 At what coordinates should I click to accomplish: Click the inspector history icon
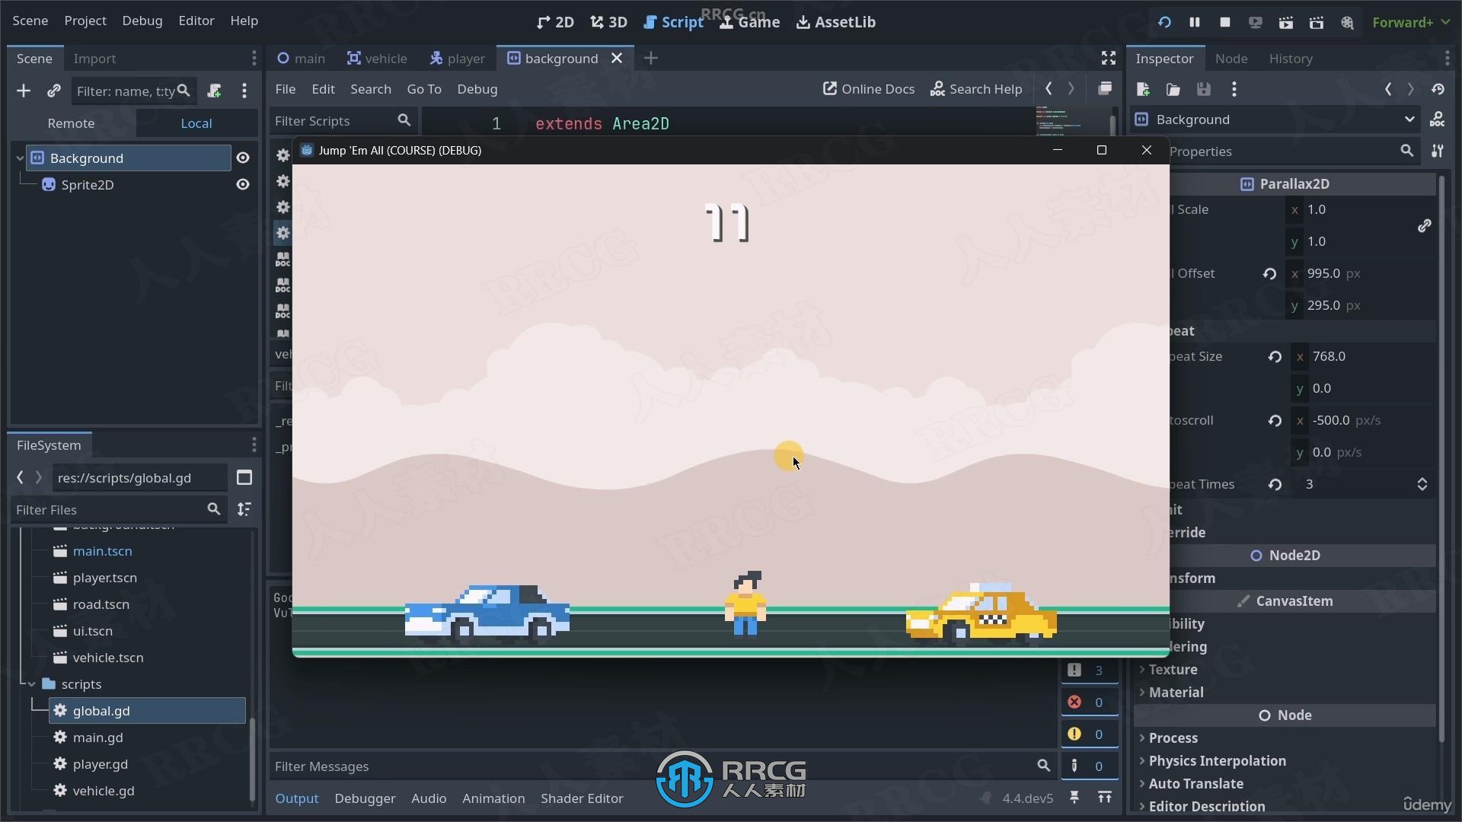click(1437, 89)
